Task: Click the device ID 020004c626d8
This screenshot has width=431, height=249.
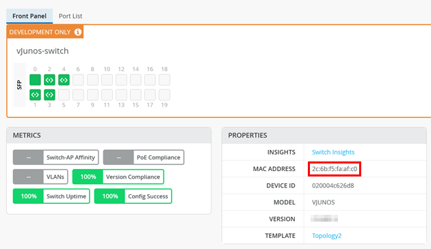Action: pos(333,185)
